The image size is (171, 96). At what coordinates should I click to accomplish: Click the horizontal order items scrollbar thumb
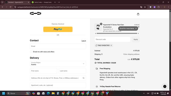[x=117, y=33]
